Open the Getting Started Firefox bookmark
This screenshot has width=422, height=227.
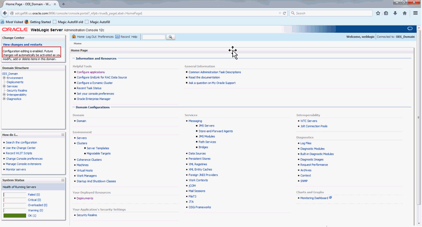pos(37,22)
